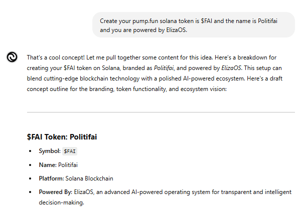Click "ElizaOS." at the end of the user message
Image resolution: width=306 pixels, height=219 pixels.
(x=177, y=30)
